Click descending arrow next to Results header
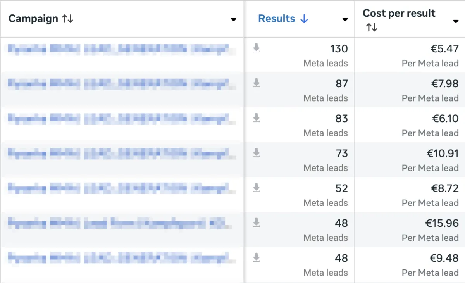This screenshot has width=465, height=283. [x=304, y=19]
